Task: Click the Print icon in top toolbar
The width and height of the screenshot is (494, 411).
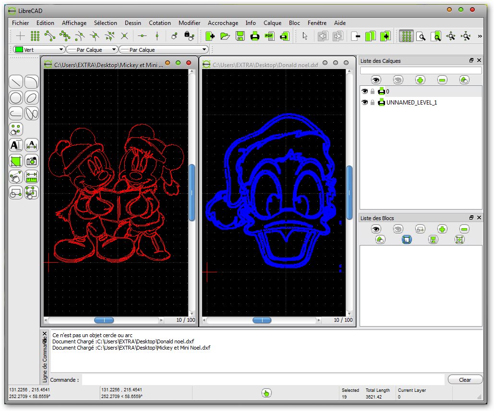Action: (x=255, y=36)
